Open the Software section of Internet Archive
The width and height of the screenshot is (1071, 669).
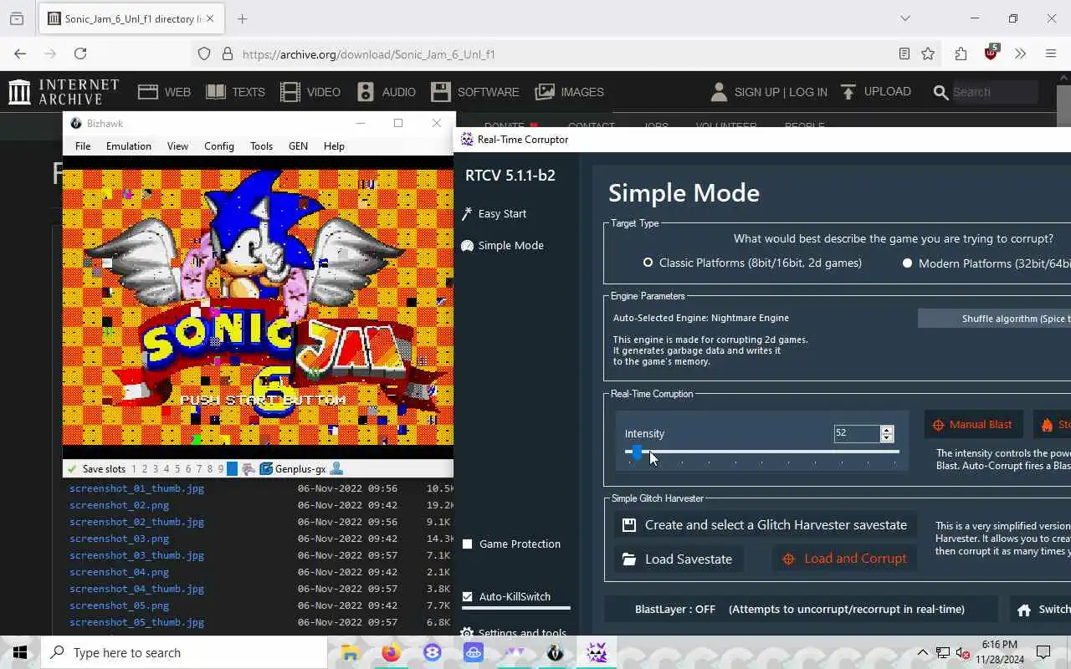coord(475,92)
